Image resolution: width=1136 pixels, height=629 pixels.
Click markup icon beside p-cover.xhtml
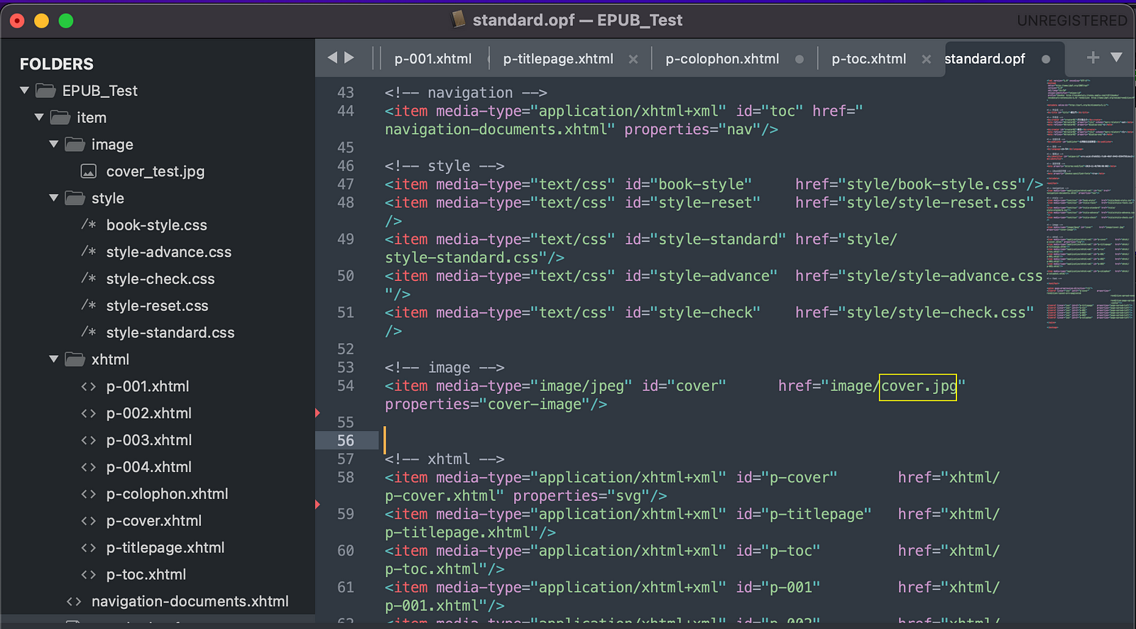pyautogui.click(x=89, y=521)
